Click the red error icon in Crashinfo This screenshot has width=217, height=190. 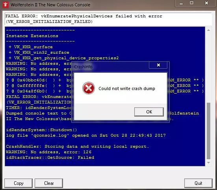89,88
